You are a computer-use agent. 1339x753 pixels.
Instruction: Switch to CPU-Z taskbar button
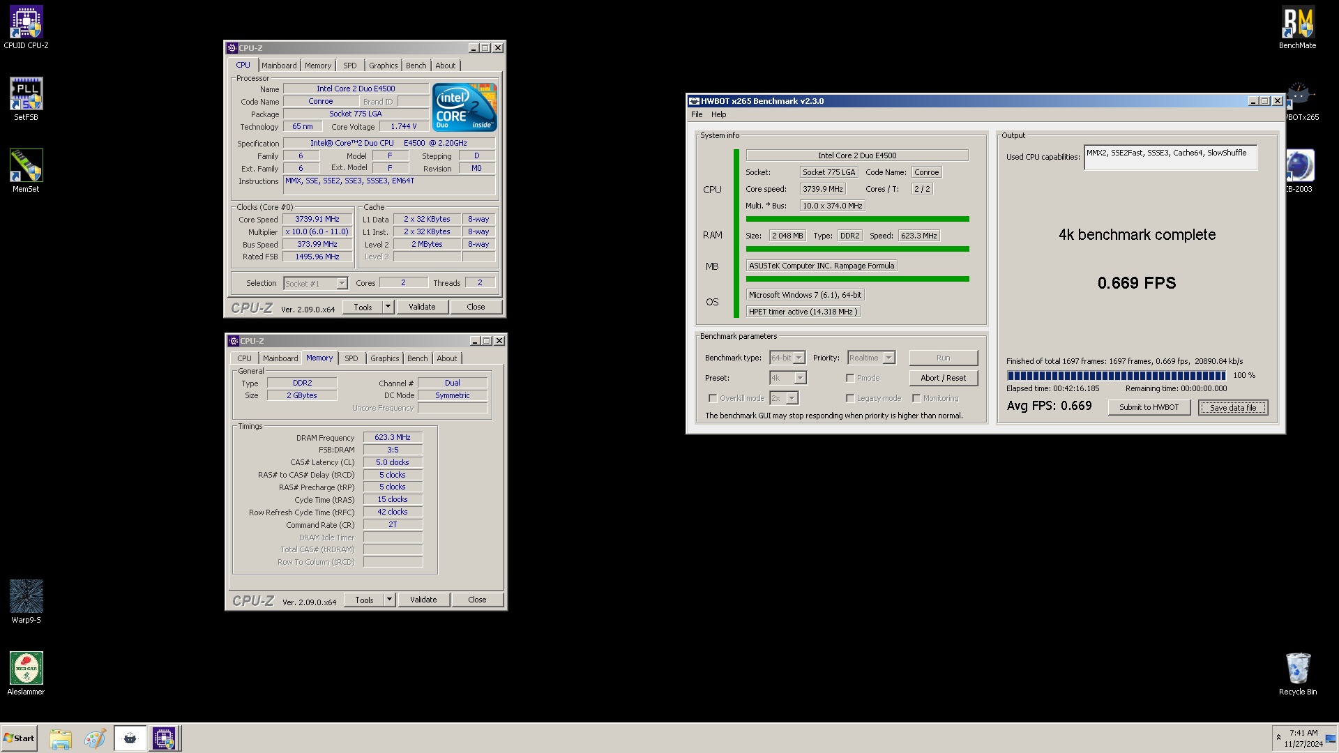point(164,738)
